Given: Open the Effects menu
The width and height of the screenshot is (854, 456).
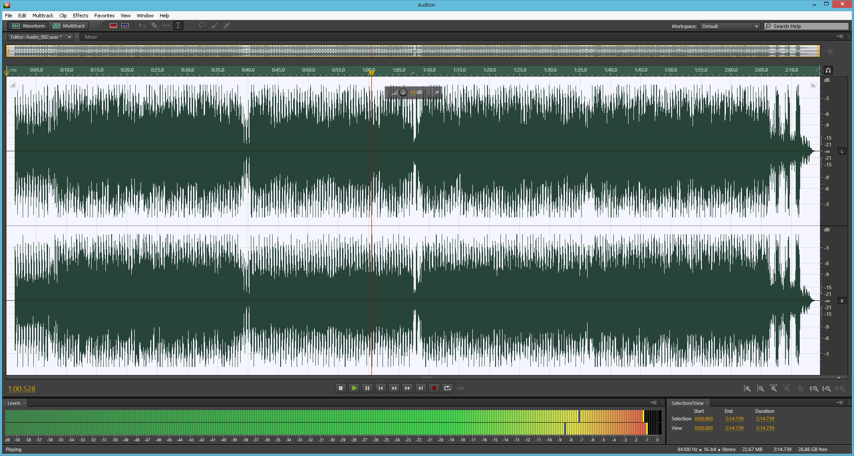Looking at the screenshot, I should pyautogui.click(x=81, y=16).
